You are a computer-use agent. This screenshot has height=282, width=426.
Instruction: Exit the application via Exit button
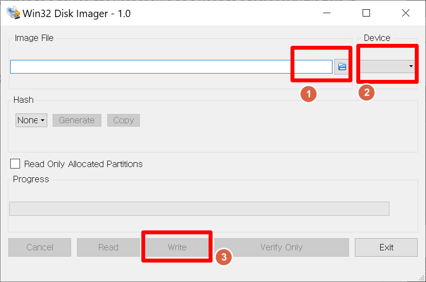click(x=386, y=247)
